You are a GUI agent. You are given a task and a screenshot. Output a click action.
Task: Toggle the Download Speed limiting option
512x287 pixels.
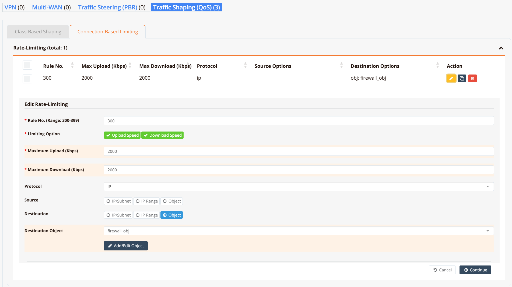(x=162, y=135)
